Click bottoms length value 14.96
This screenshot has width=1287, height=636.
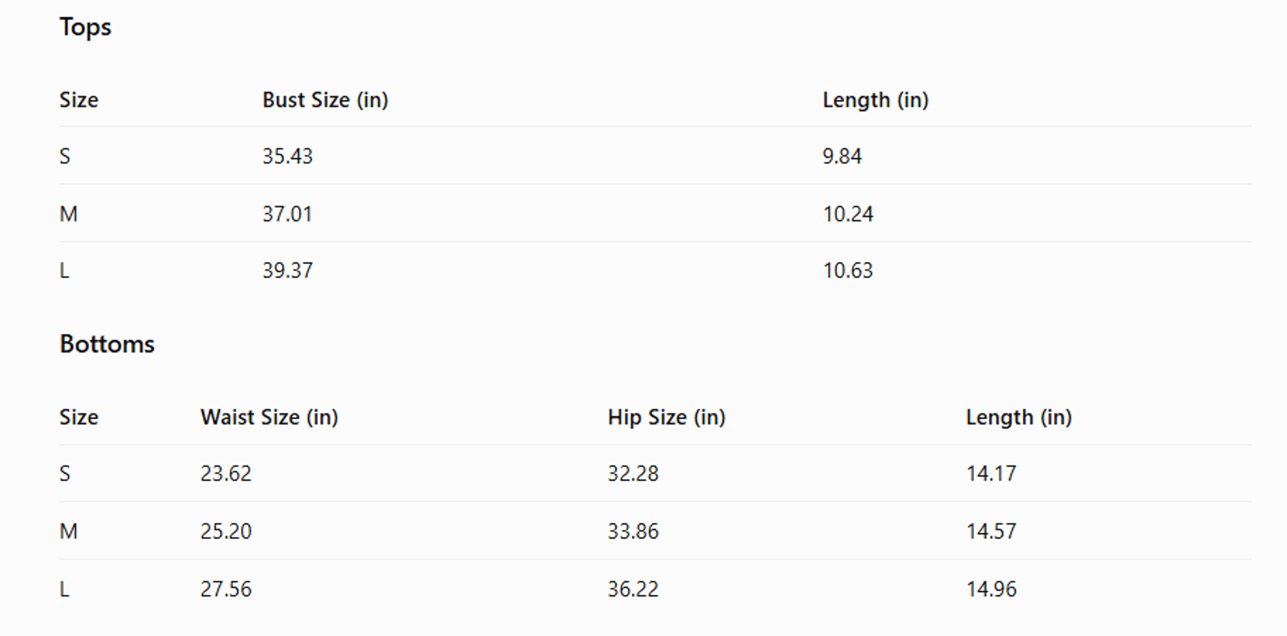pos(991,589)
